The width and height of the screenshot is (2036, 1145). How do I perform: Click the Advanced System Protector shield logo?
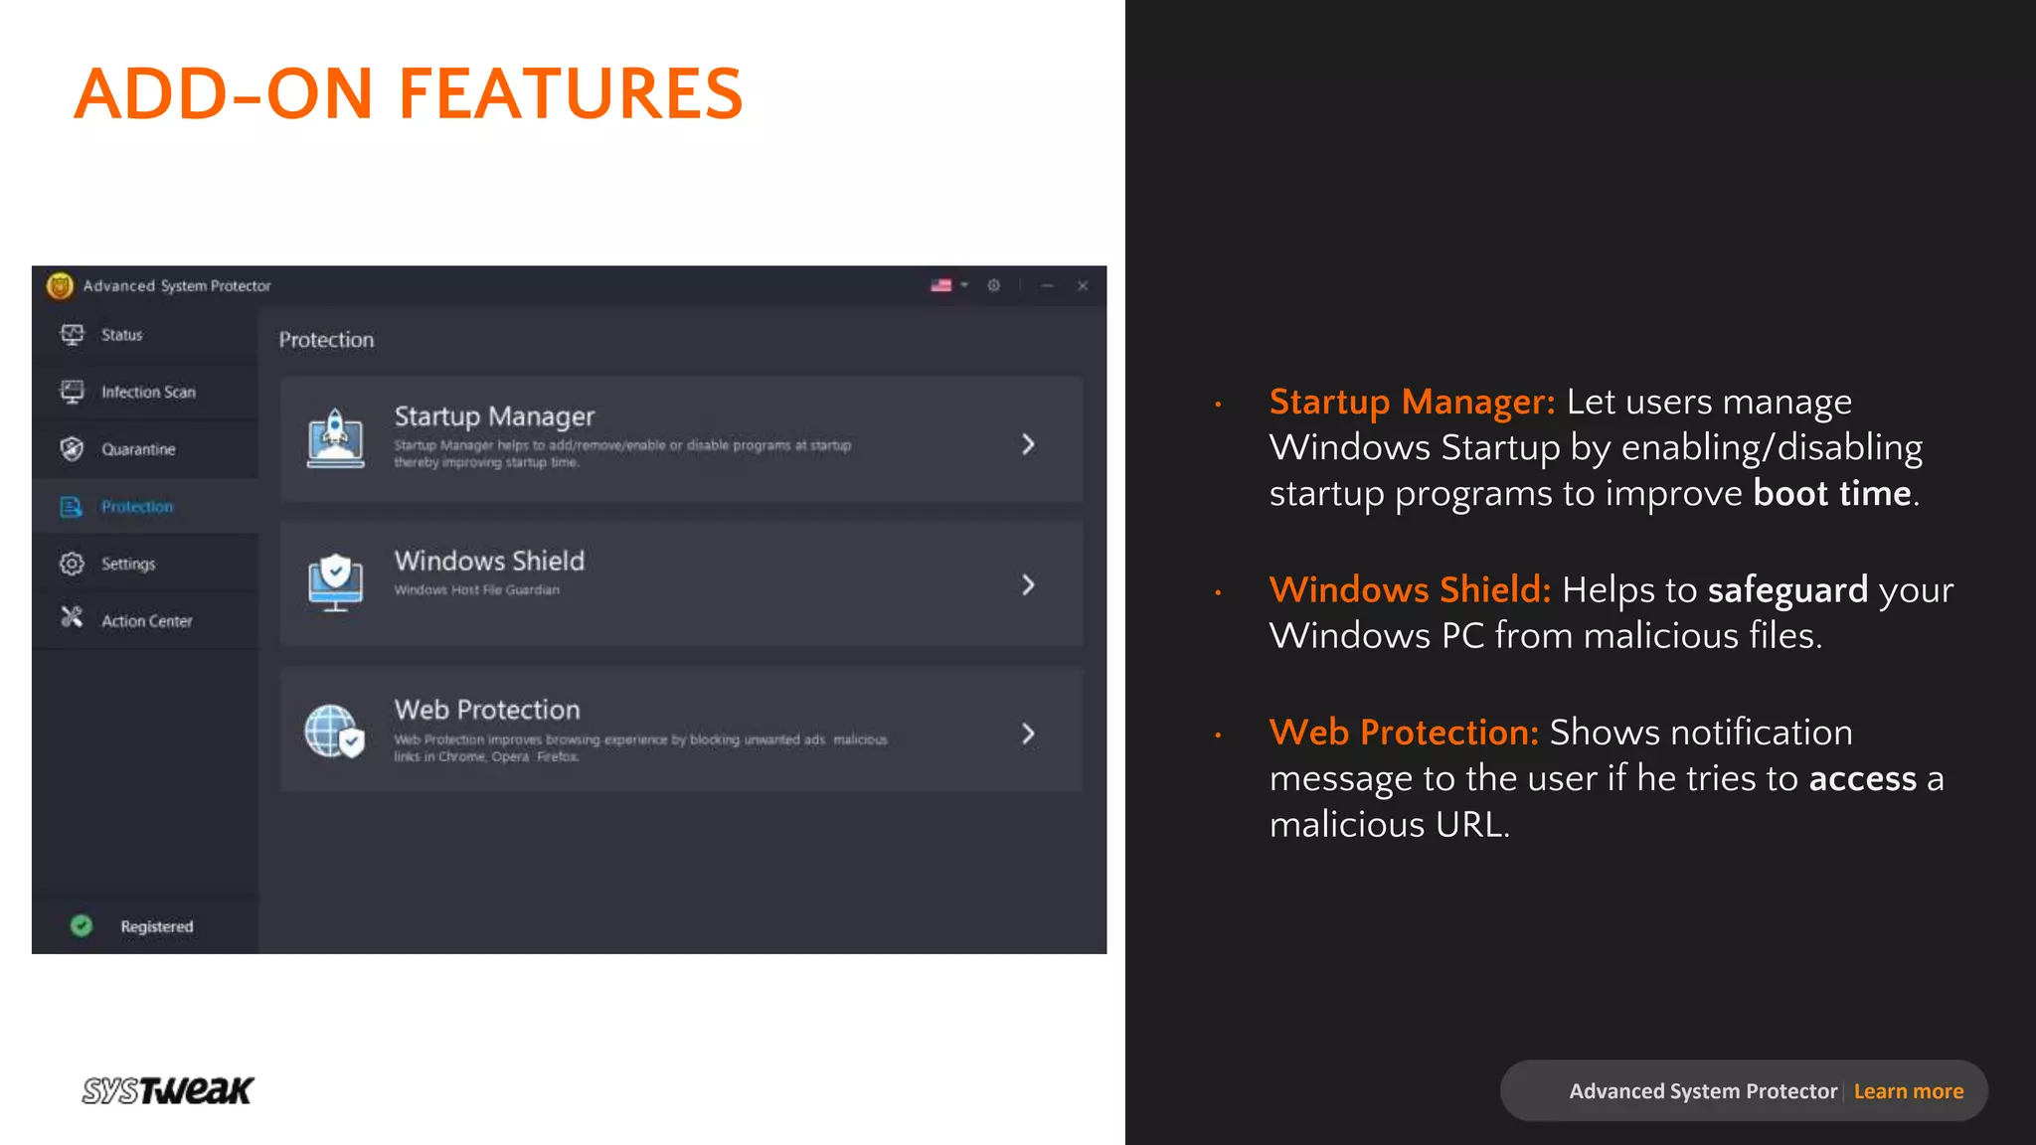point(60,286)
